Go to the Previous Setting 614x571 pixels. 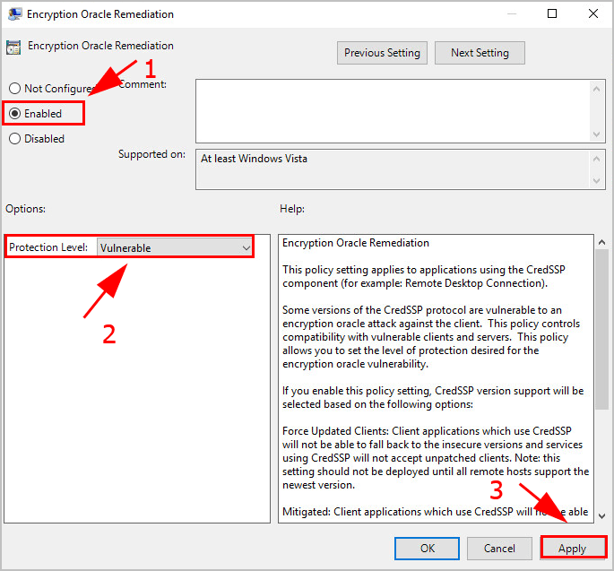pyautogui.click(x=382, y=53)
